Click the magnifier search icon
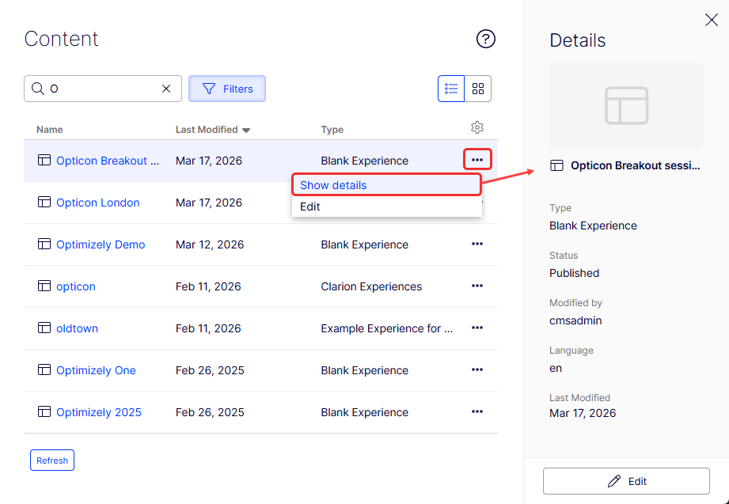Viewport: 729px width, 504px height. tap(38, 89)
